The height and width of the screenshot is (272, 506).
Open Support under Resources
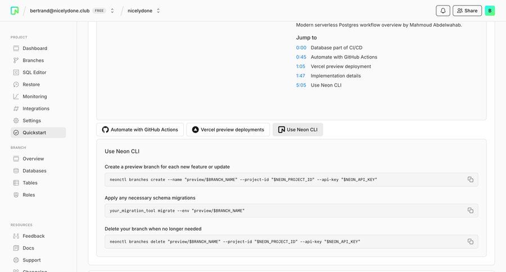(38, 260)
